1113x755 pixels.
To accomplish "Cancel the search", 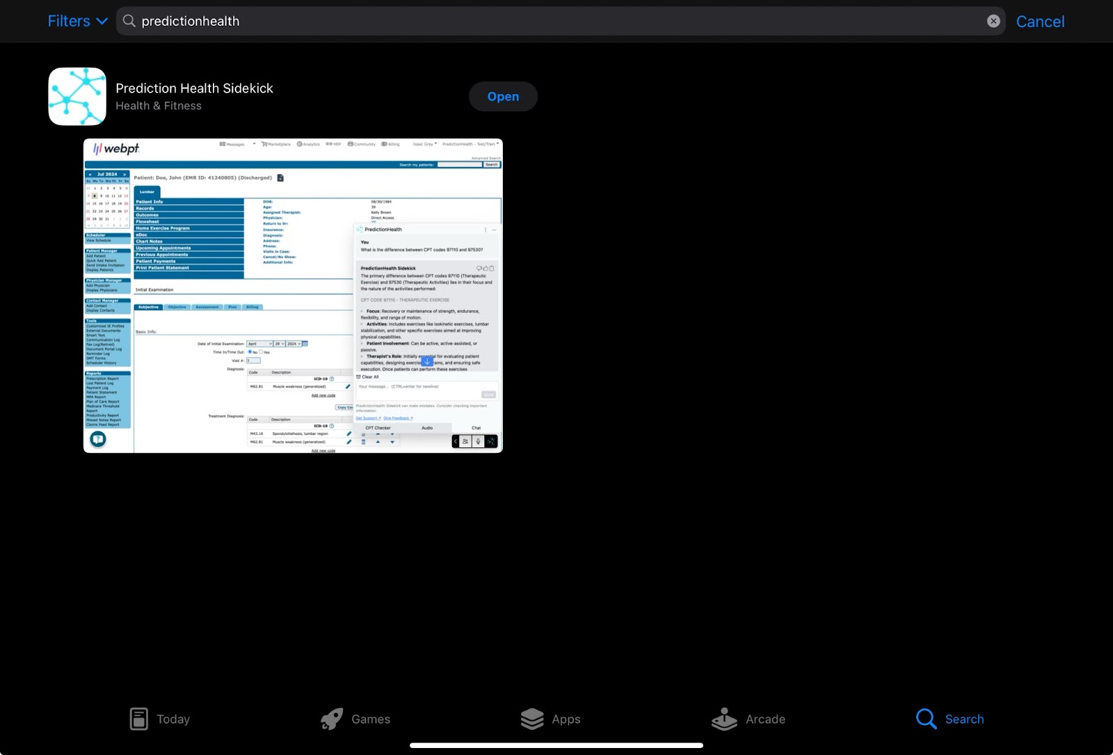I will point(1040,22).
